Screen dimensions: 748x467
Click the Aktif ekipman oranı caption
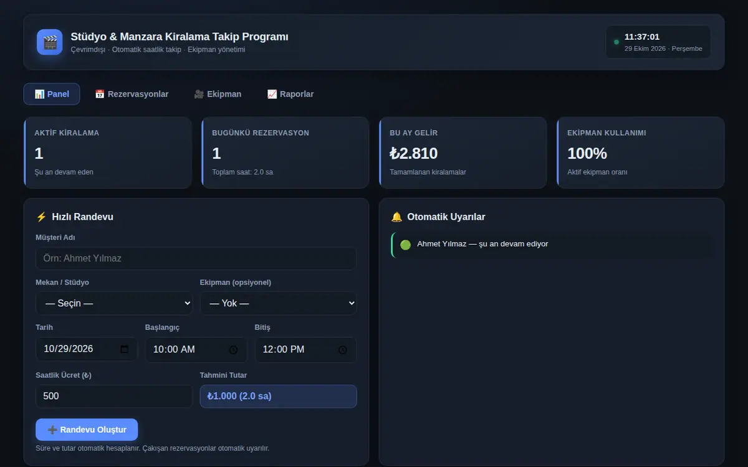pos(597,172)
